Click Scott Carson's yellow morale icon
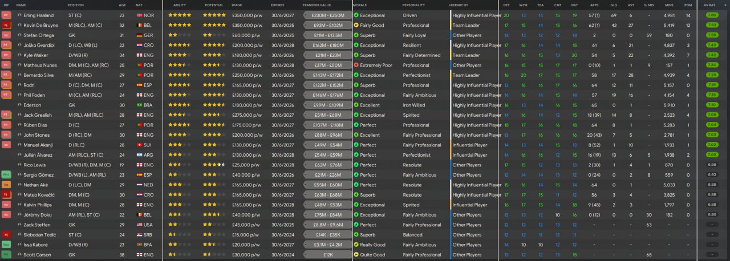The height and width of the screenshot is (261, 730). tap(356, 255)
